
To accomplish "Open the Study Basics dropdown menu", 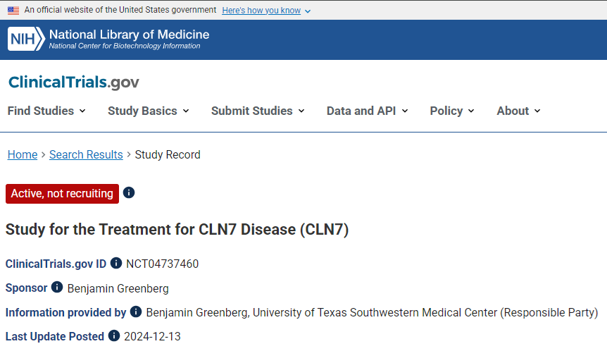I will [x=149, y=111].
